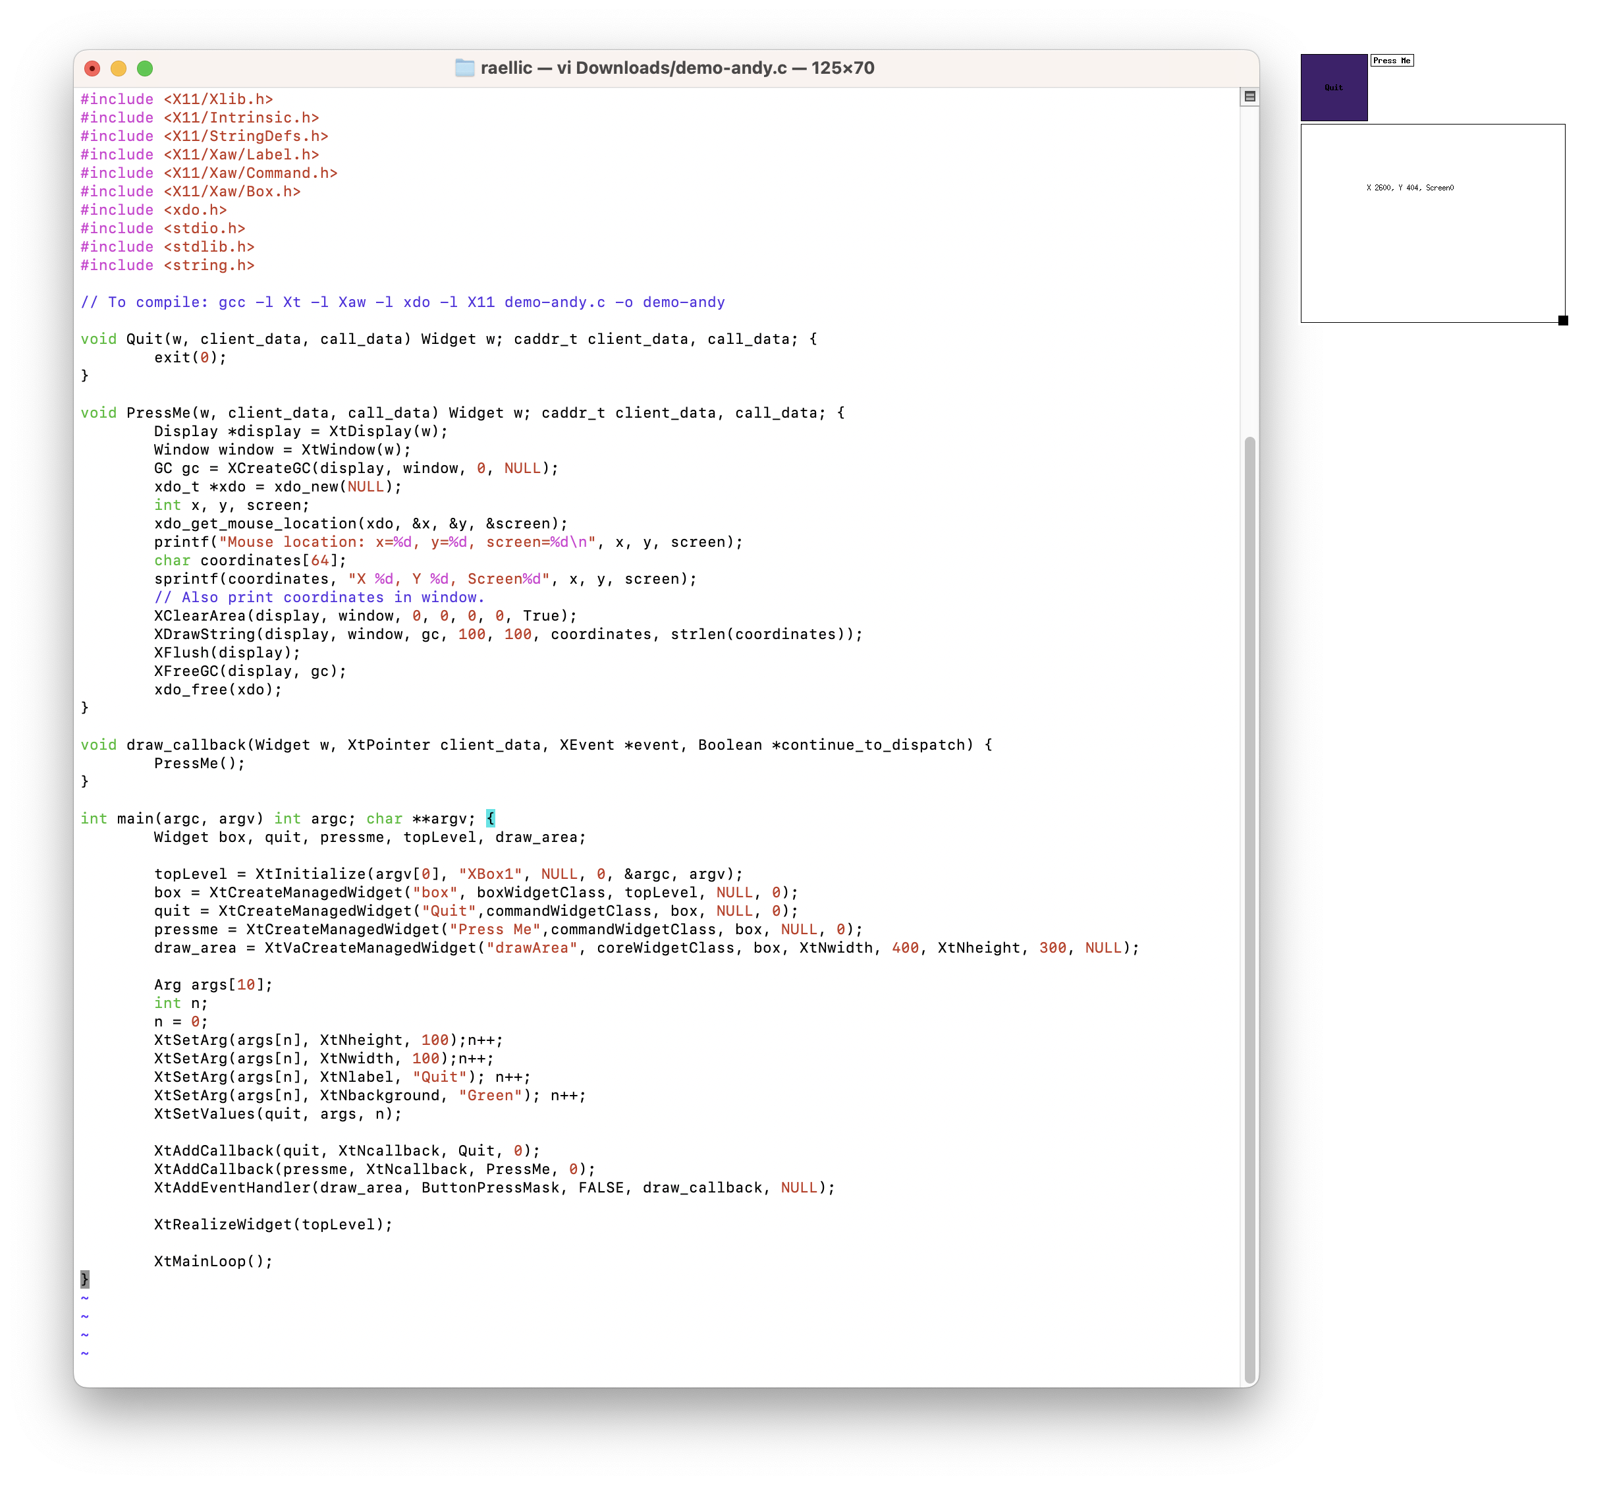
Task: Click the line '#include <stdio.h>'
Action: [x=163, y=228]
